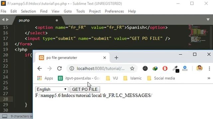This screenshot has height=119, width=213.
Task: Open the Preferences menu
Action: pos(114,11)
